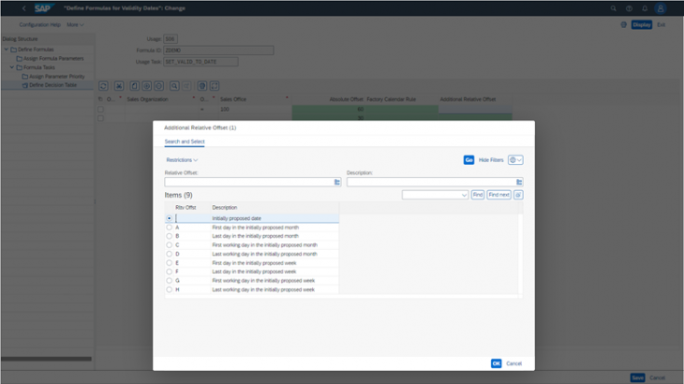Open the search icon in header
The height and width of the screenshot is (384, 684).
[x=614, y=8]
